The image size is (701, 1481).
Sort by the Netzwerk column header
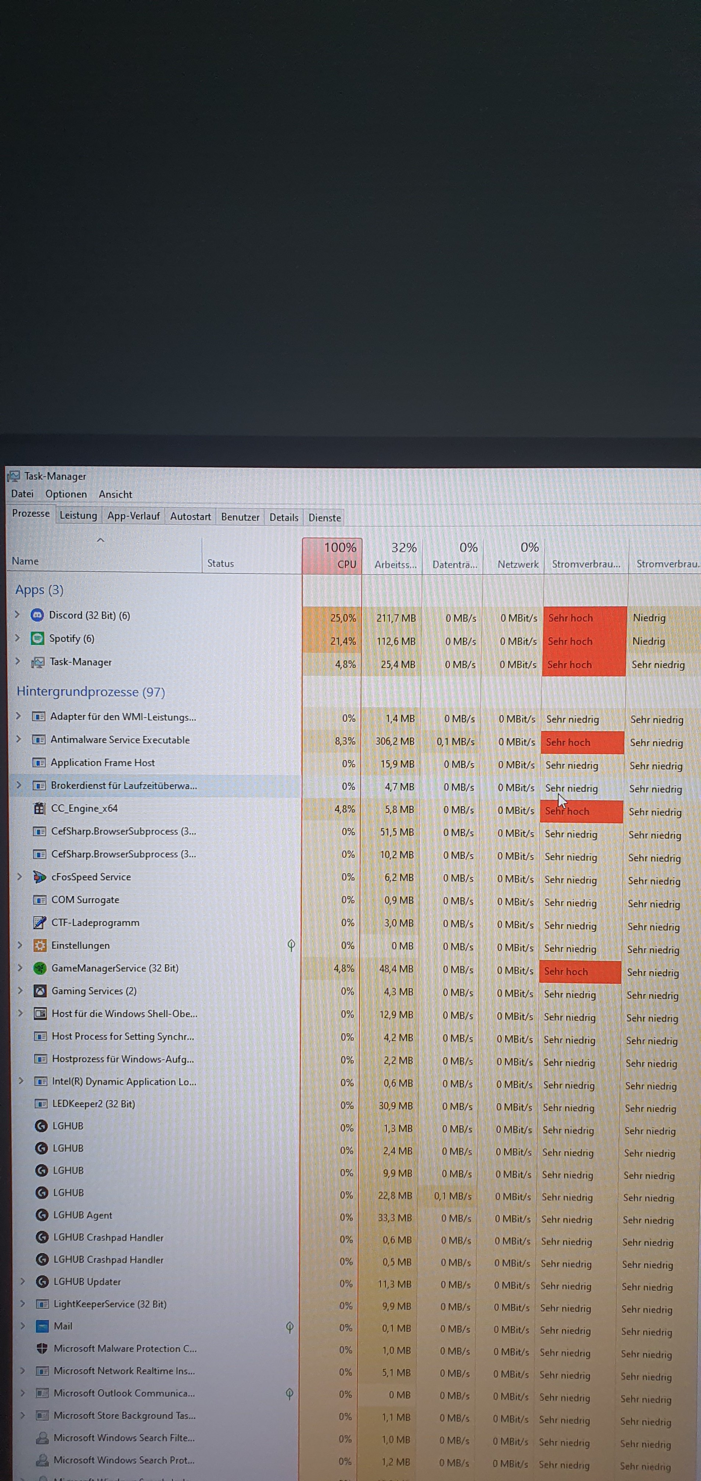514,556
